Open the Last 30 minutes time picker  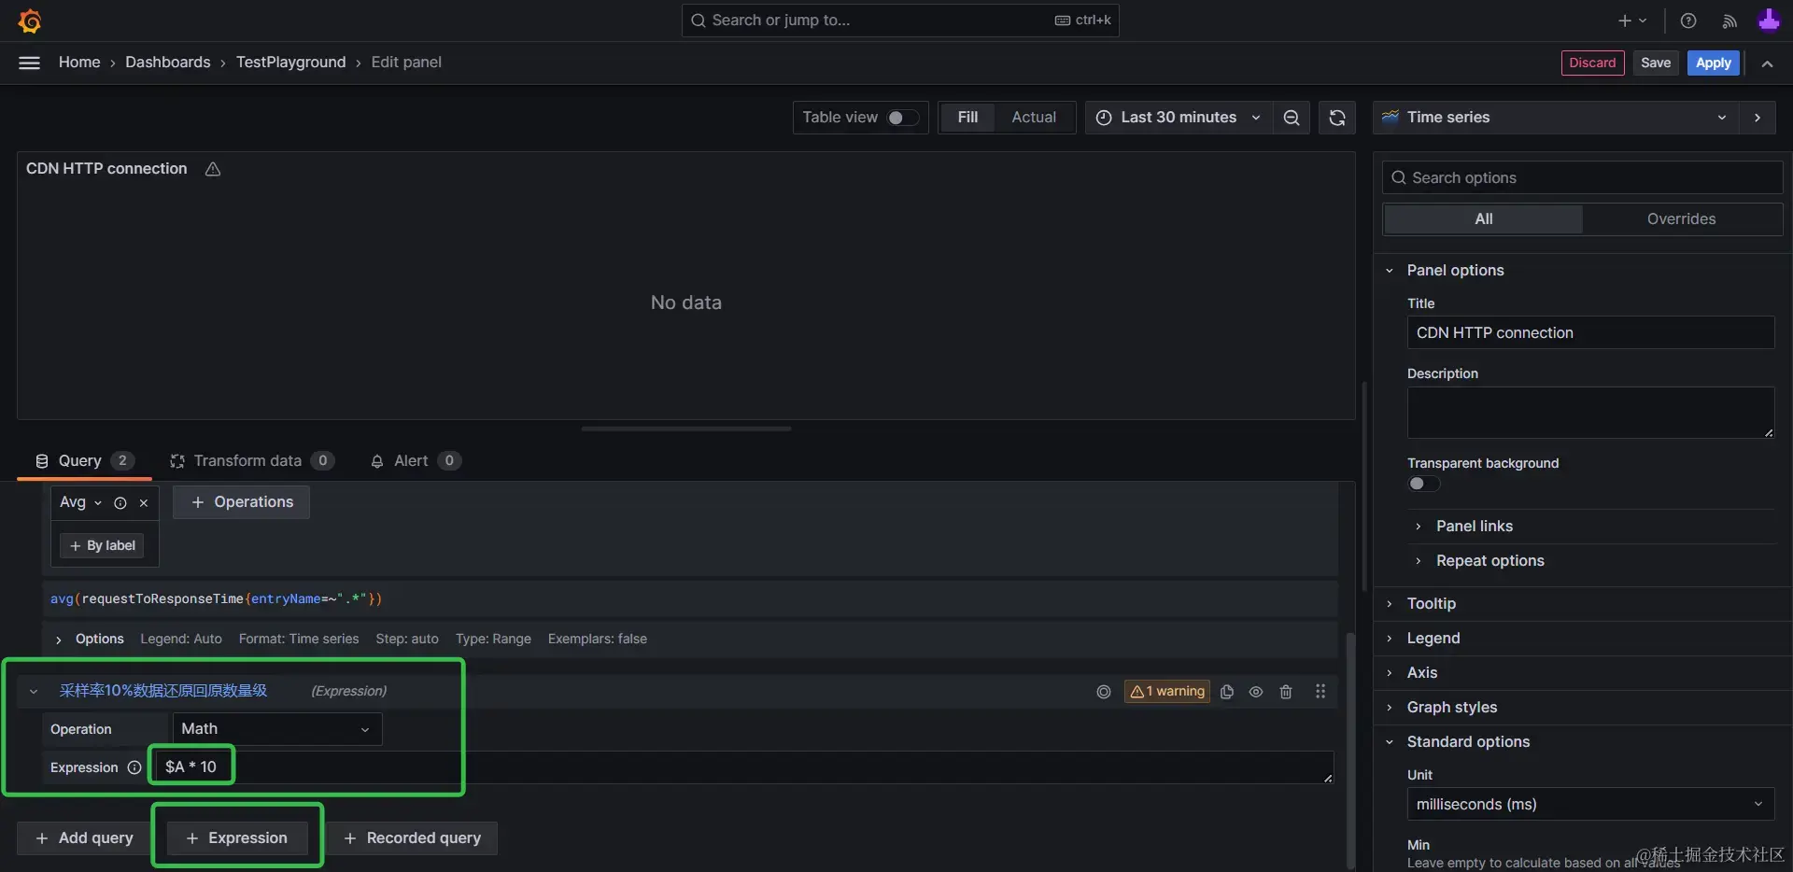1179,118
